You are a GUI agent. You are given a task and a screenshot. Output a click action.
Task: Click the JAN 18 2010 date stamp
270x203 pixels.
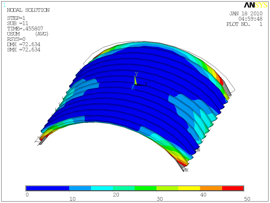tap(246, 14)
